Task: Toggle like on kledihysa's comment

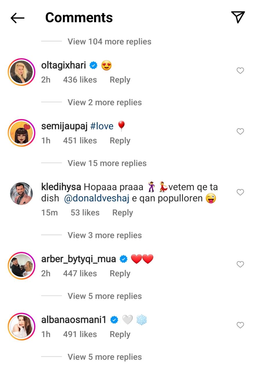Action: coord(240,192)
